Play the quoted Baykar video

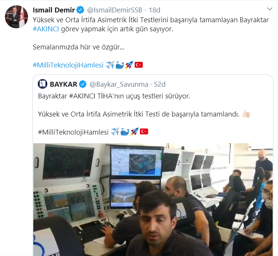tap(153, 199)
